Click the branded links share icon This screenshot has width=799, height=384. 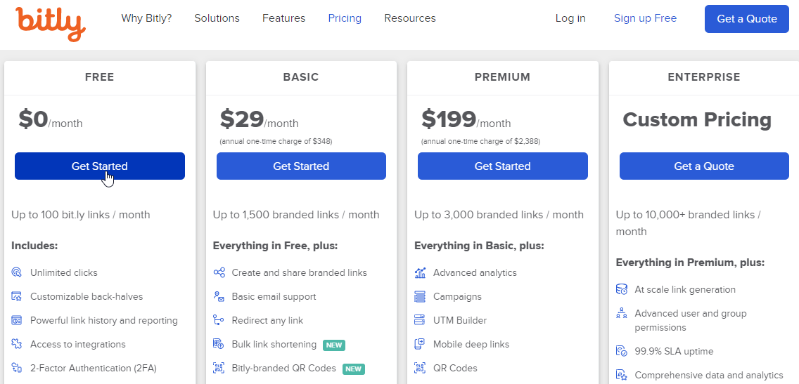[x=219, y=272]
